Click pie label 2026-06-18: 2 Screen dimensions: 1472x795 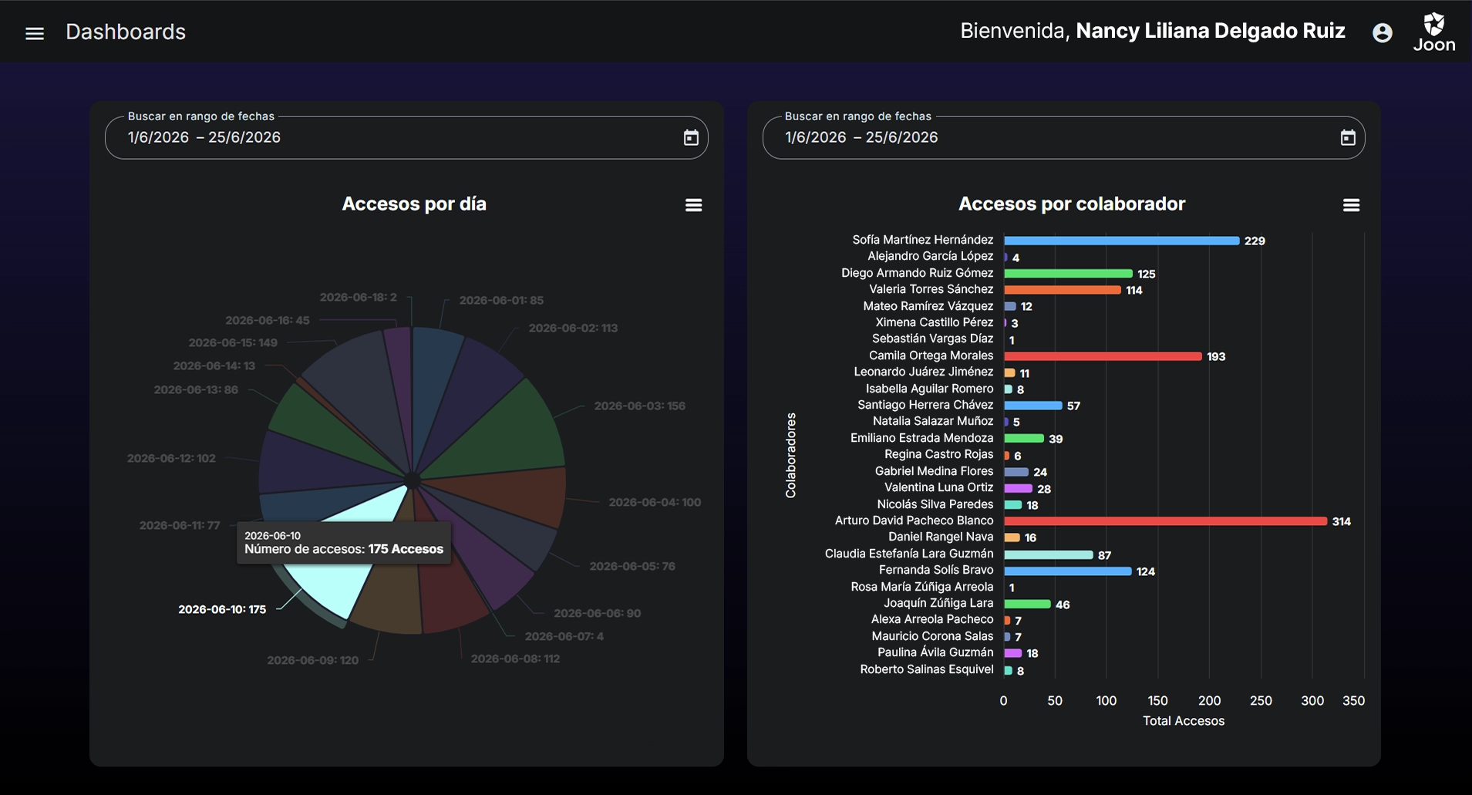(x=358, y=297)
